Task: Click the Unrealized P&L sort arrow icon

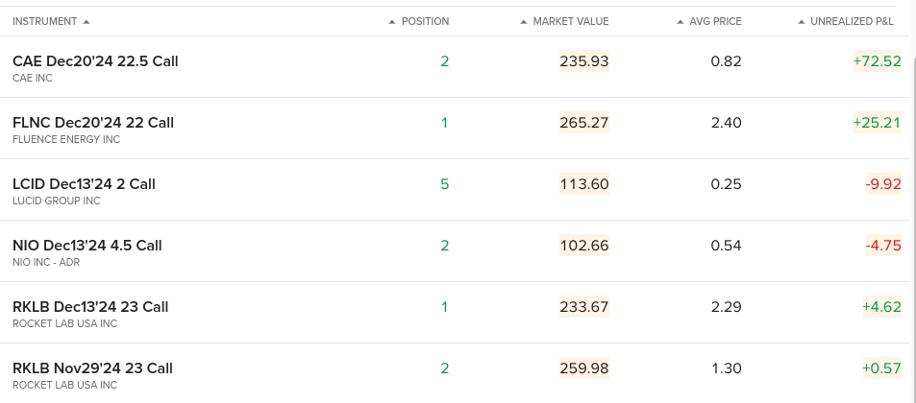Action: 802,21
